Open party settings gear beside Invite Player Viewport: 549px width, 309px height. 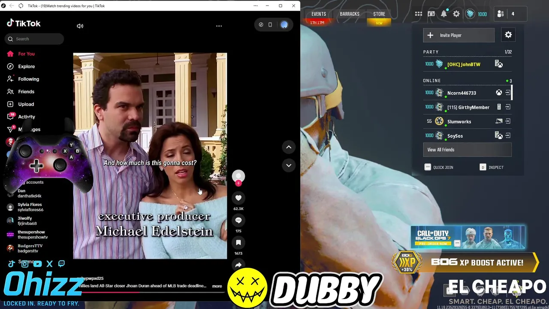tap(508, 35)
